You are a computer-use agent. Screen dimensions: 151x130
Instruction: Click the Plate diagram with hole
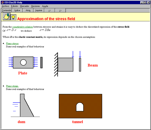click(23, 62)
